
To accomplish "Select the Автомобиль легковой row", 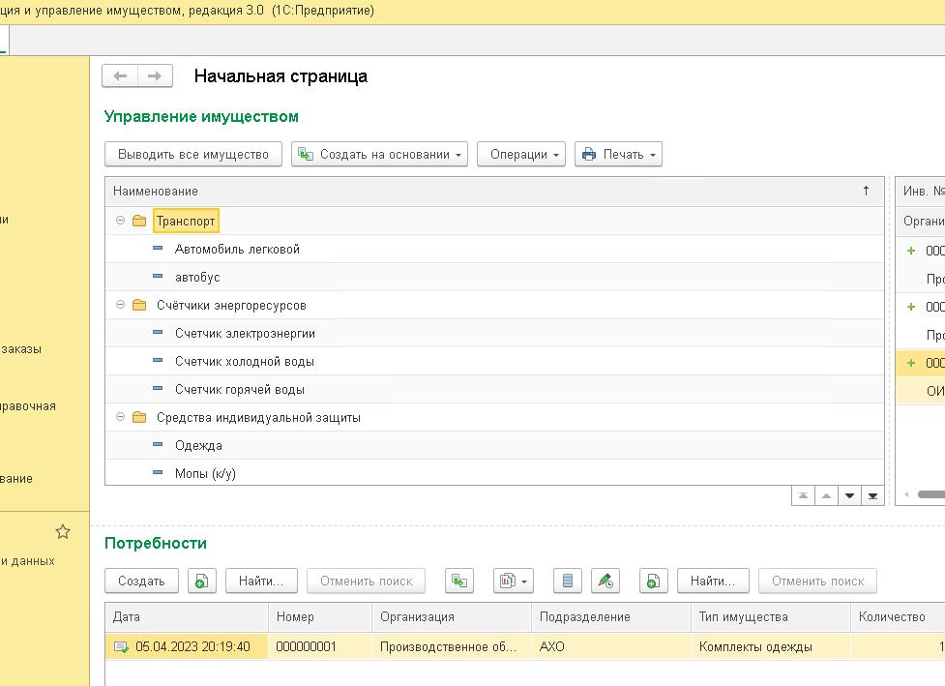I will [494, 249].
